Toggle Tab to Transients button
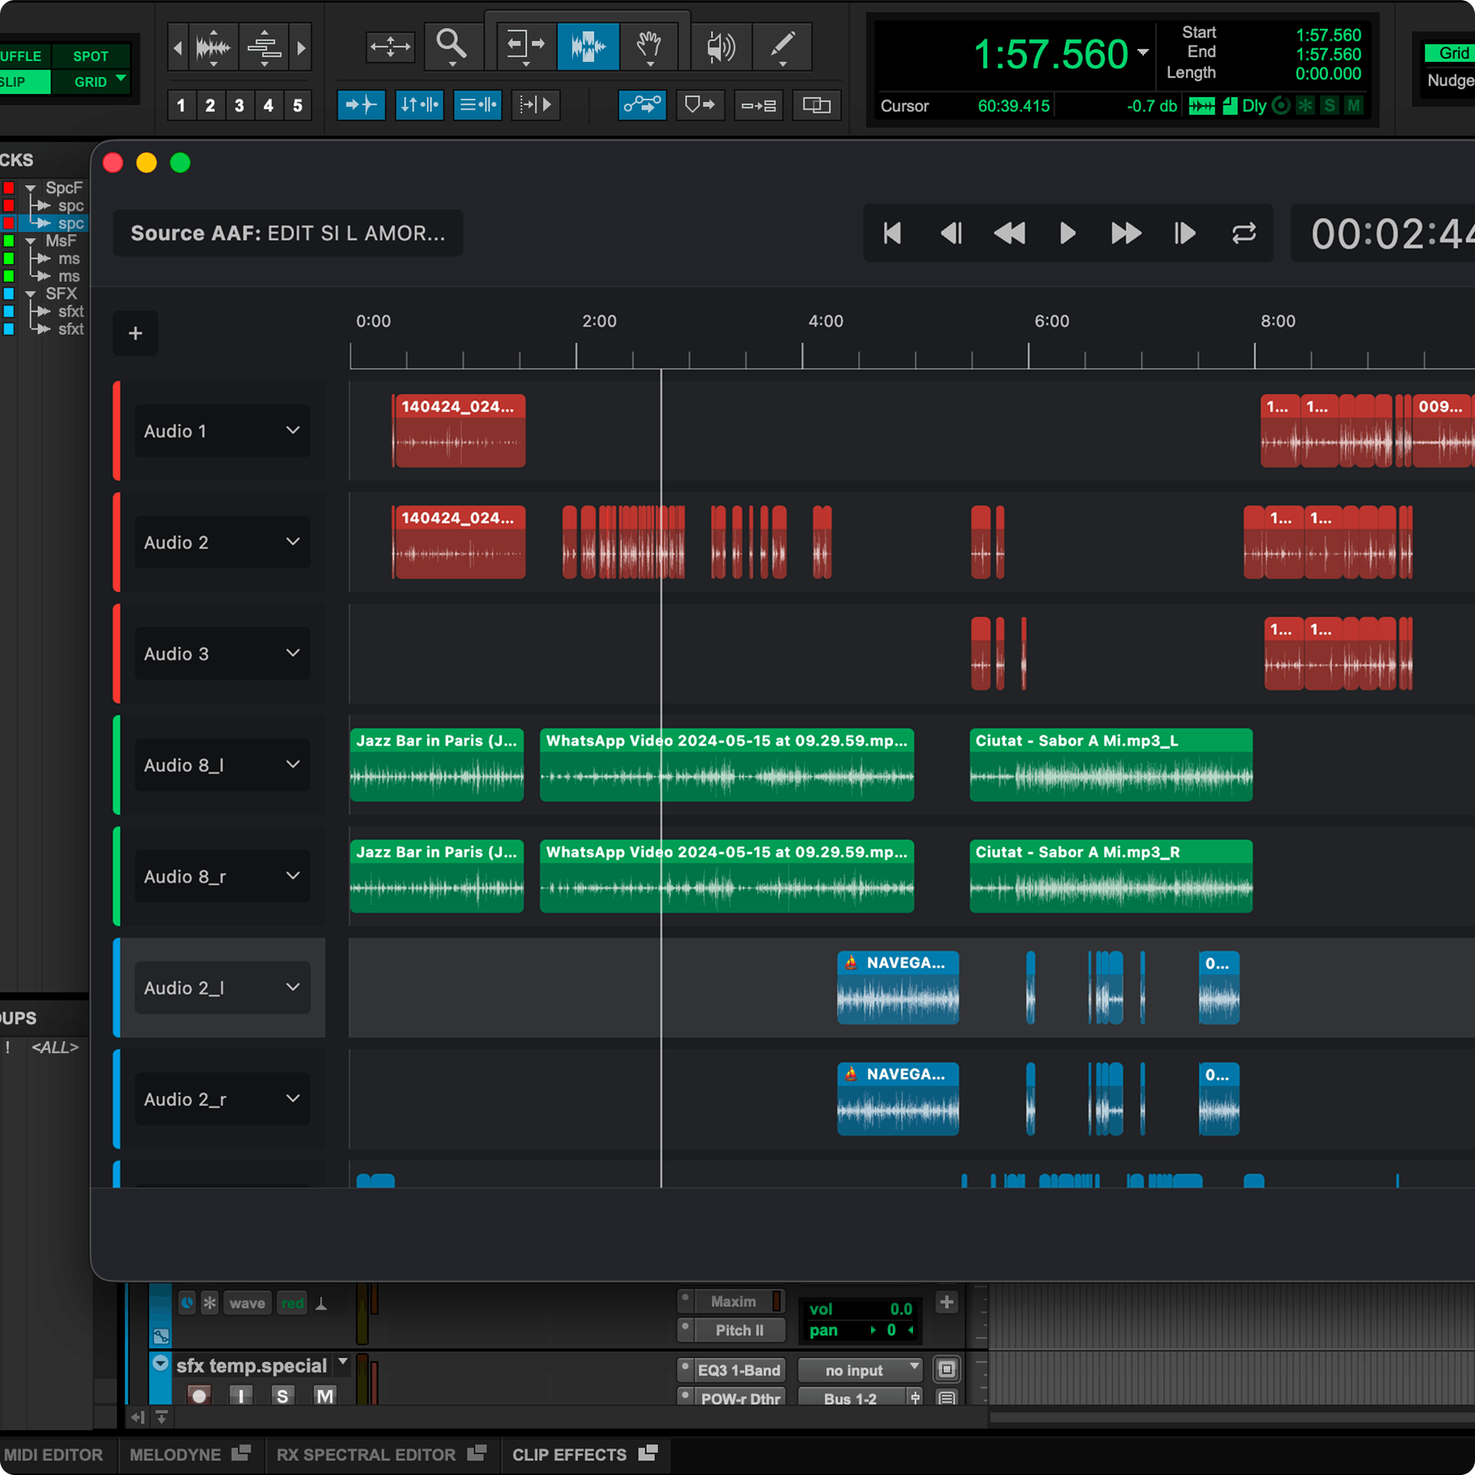Viewport: 1475px width, 1475px height. click(x=361, y=105)
